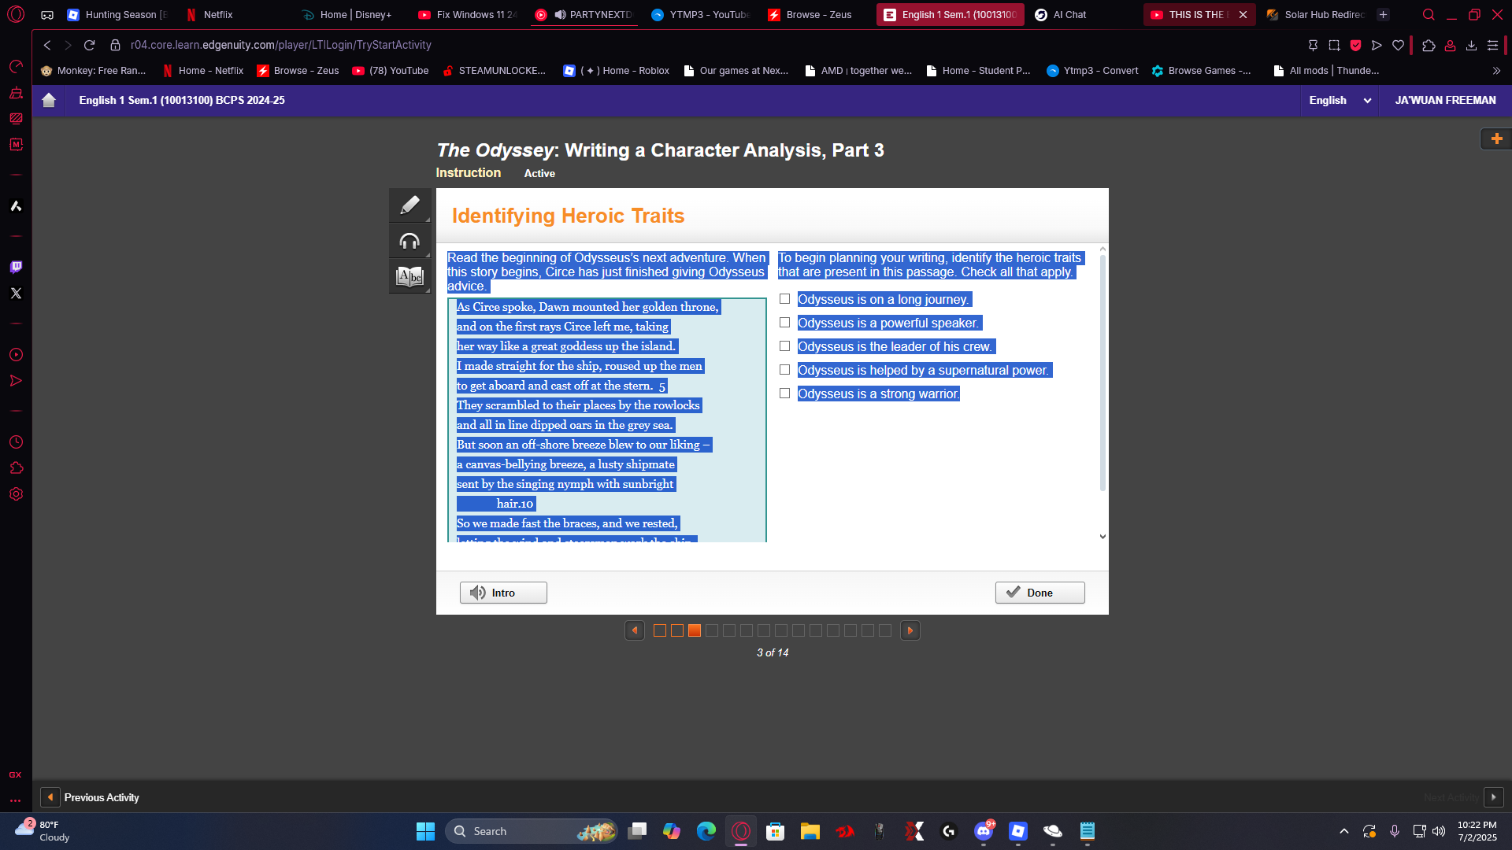Click the Done button
Viewport: 1512px width, 850px height.
(x=1039, y=593)
